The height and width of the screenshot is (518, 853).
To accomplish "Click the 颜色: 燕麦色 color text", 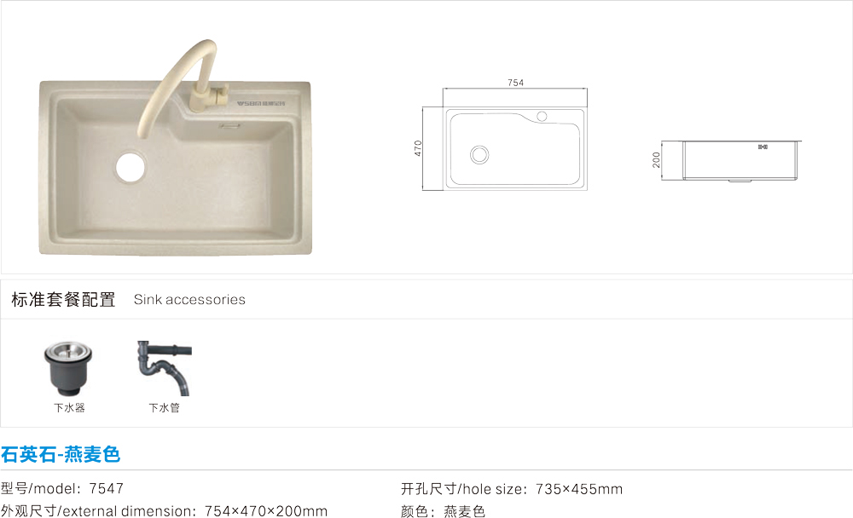I will pyautogui.click(x=443, y=511).
